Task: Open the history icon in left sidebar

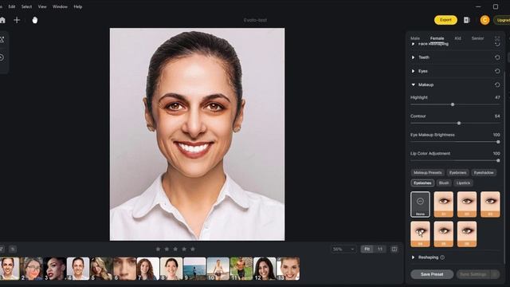Action: click(2, 58)
